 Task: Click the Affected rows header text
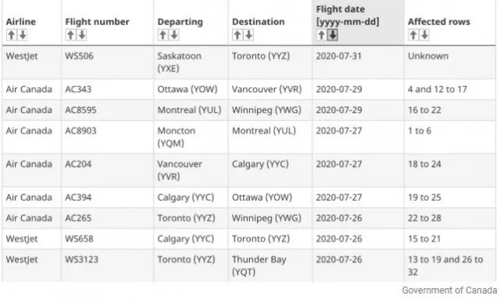pyautogui.click(x=439, y=22)
